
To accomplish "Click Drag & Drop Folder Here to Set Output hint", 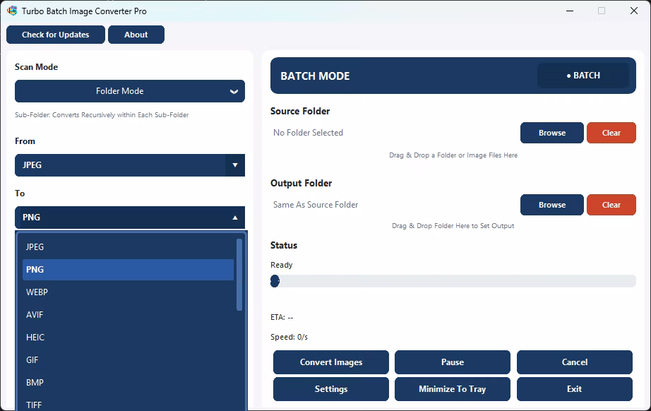I will click(x=453, y=226).
